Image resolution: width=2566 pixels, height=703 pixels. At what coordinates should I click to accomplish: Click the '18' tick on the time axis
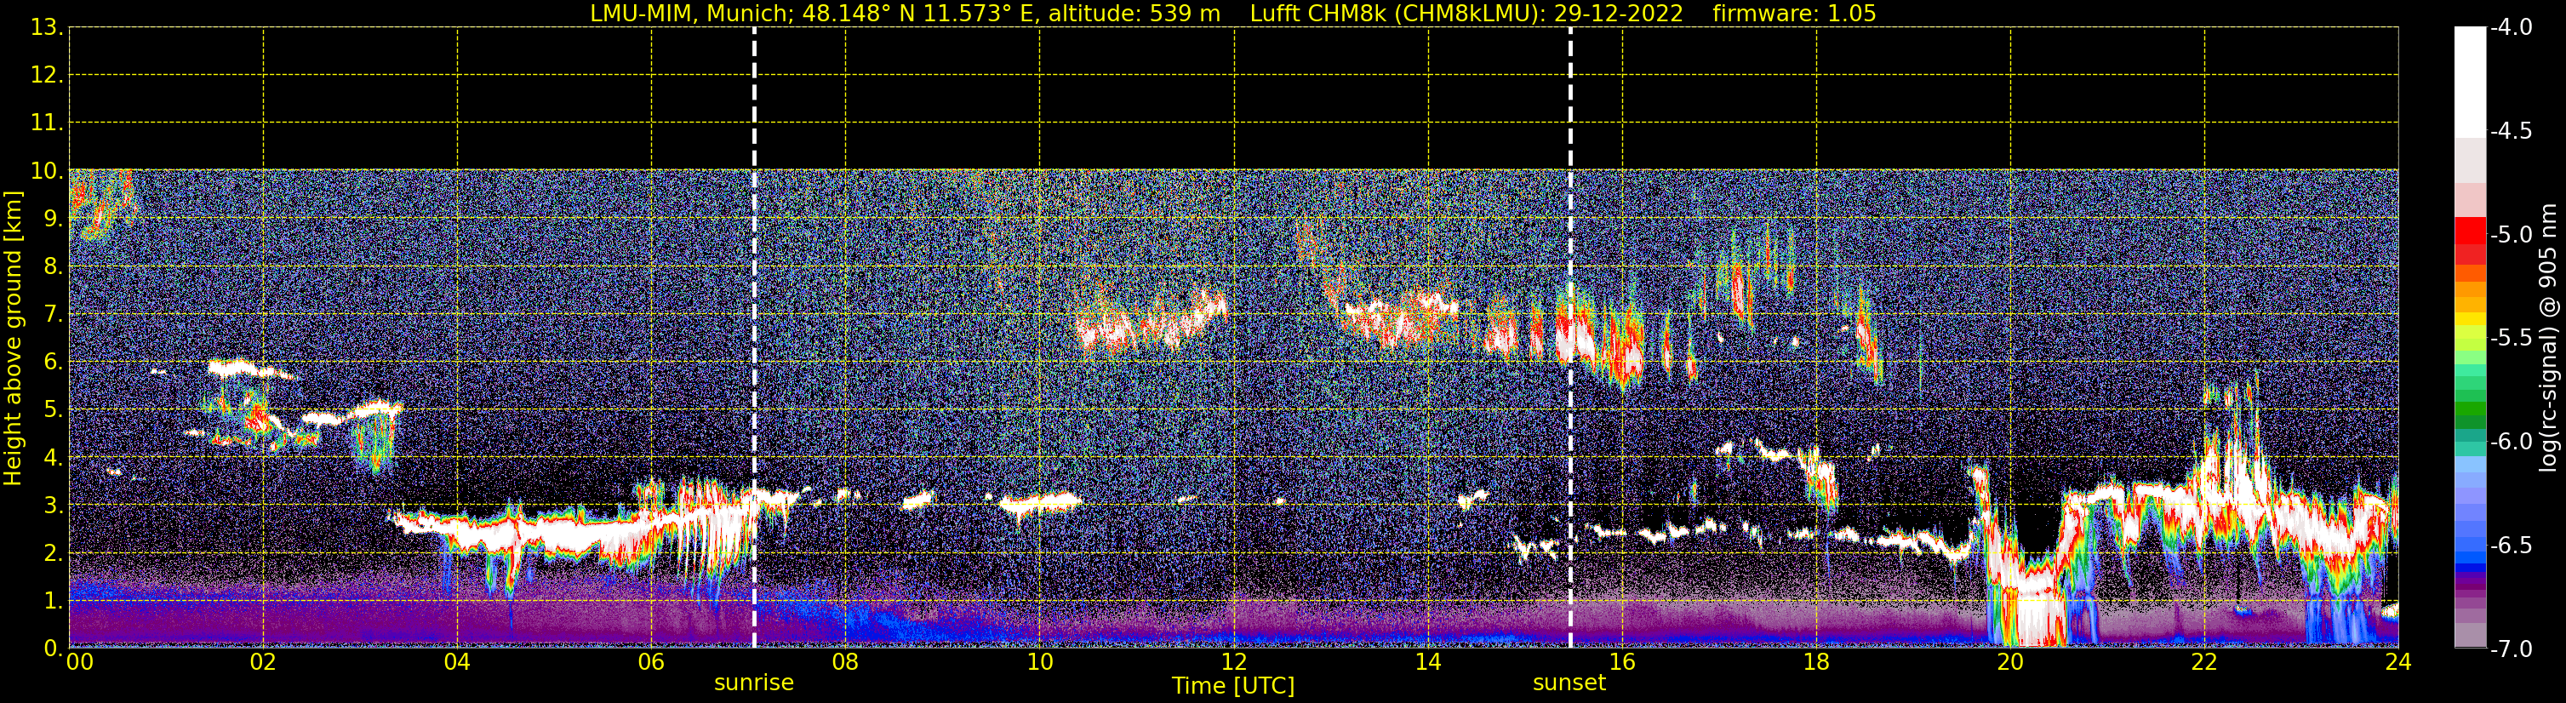click(x=1817, y=662)
